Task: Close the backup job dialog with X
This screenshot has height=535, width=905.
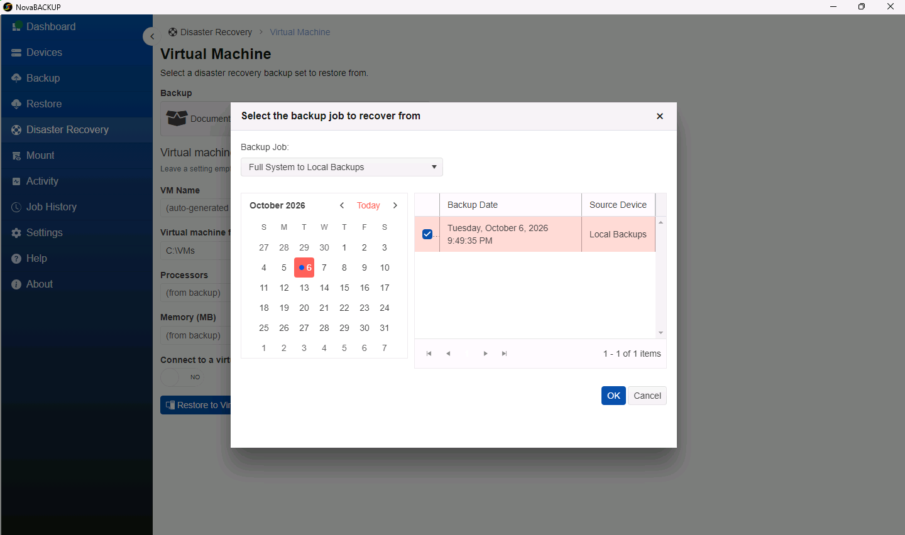Action: [660, 116]
